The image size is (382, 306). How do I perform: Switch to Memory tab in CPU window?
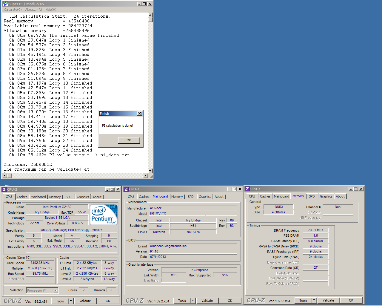[55, 197]
